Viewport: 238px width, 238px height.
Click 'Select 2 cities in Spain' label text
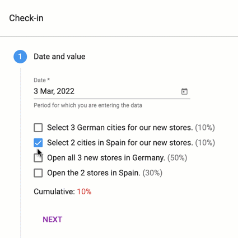pyautogui.click(x=120, y=143)
